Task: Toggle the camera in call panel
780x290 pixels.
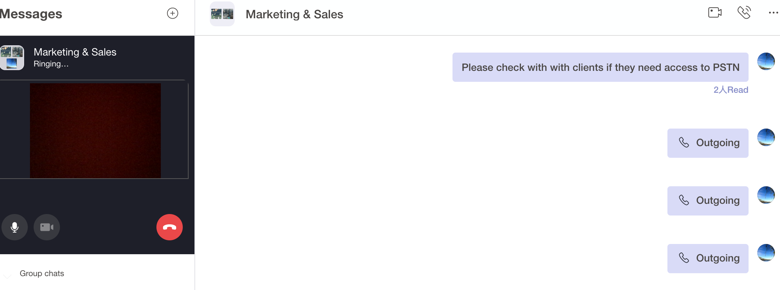Action: (47, 227)
